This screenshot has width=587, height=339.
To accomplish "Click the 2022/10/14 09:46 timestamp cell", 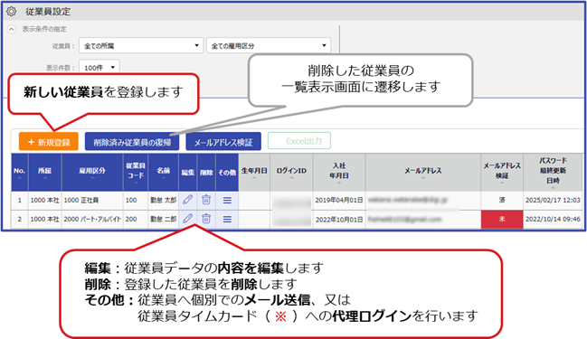I will click(553, 220).
